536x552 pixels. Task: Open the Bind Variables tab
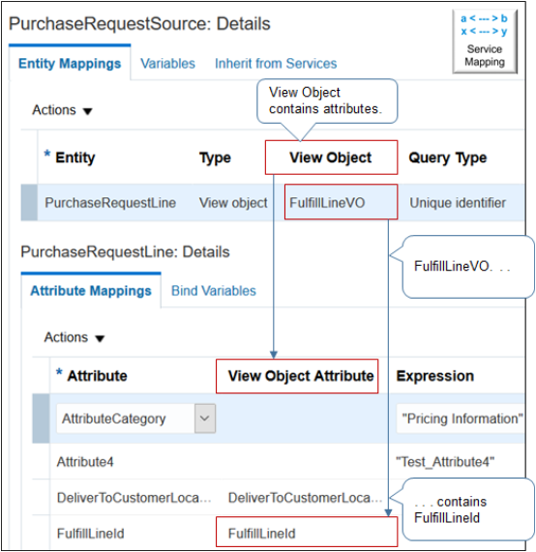(214, 291)
